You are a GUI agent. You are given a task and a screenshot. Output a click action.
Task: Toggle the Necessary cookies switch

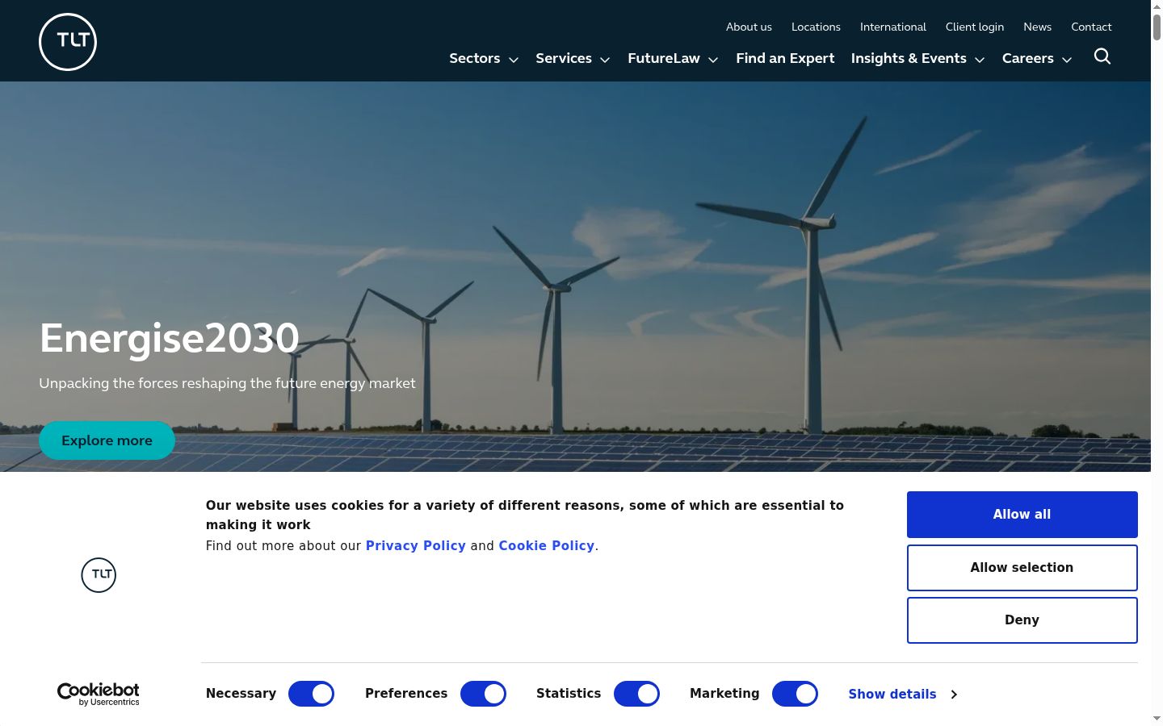(x=311, y=694)
